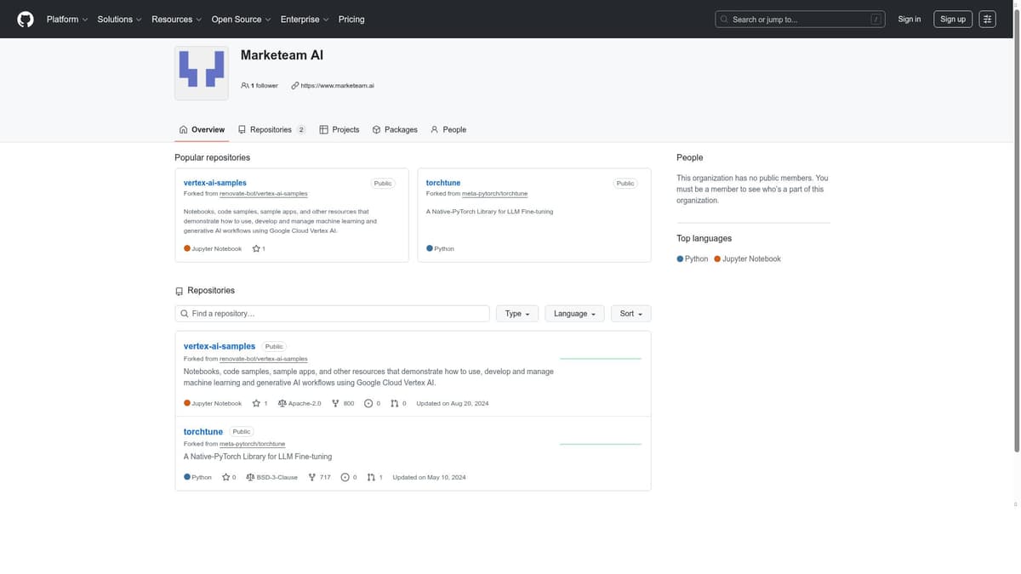This screenshot has height=574, width=1021.
Task: View activity graph for torchtune
Action: click(x=600, y=444)
